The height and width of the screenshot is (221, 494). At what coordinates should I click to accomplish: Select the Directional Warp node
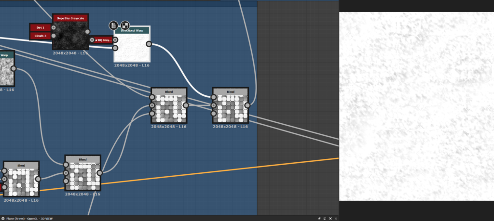click(132, 44)
